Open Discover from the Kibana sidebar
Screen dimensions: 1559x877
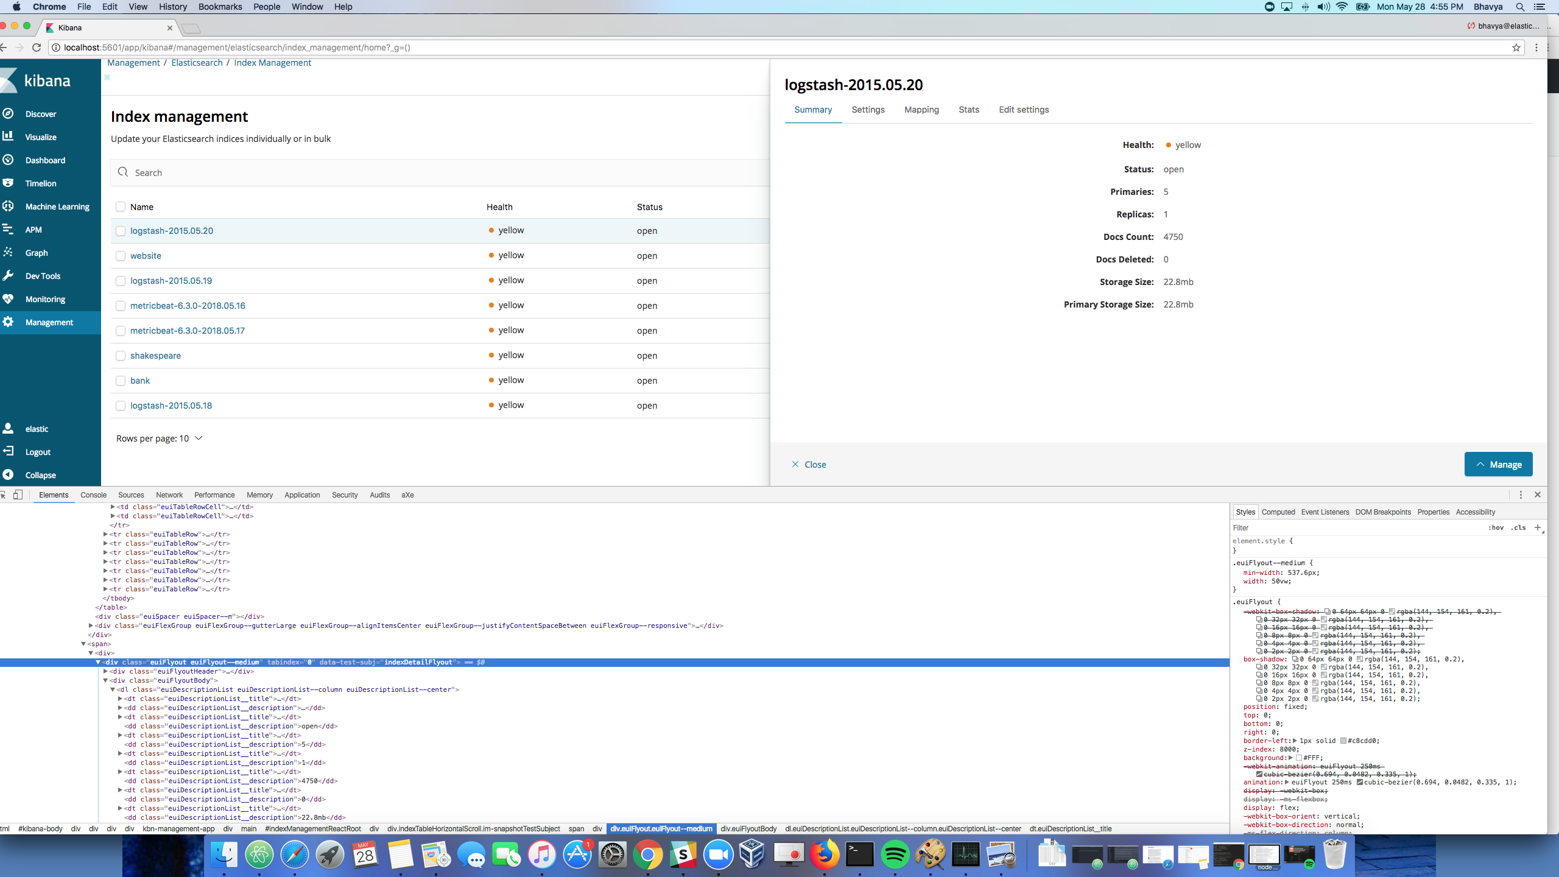point(40,114)
